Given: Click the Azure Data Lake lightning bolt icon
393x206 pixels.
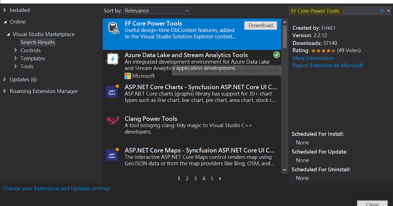Looking at the screenshot, I should 113,59.
